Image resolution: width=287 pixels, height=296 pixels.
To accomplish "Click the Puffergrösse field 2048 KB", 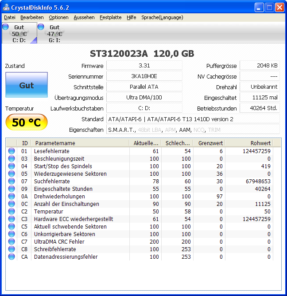I will pos(260,66).
